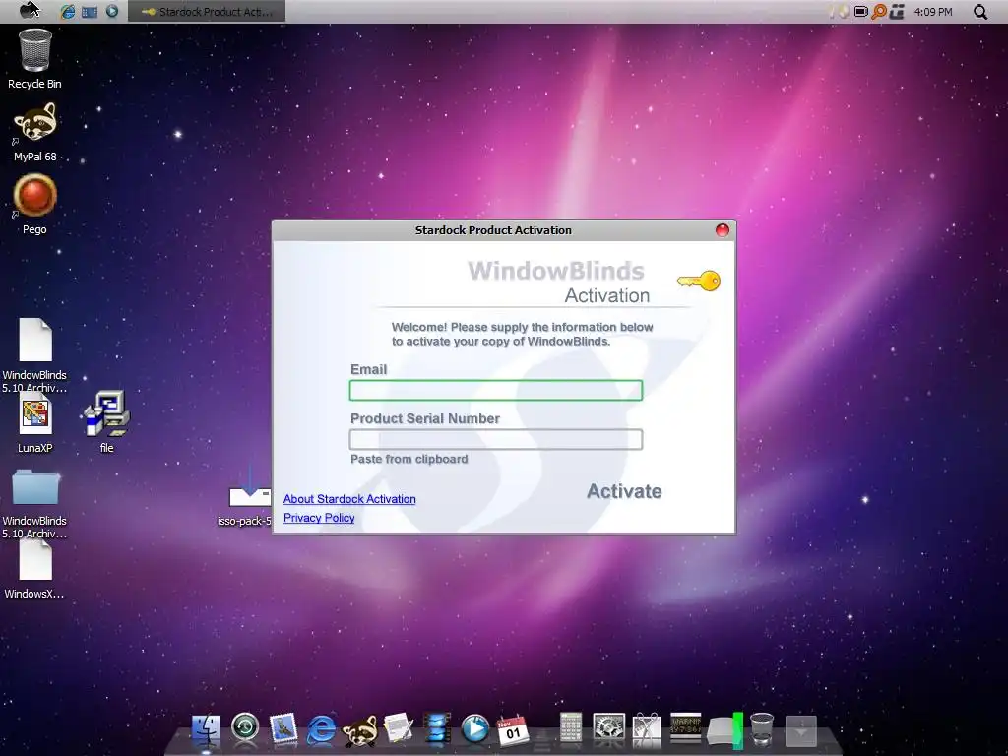Open the Apple logo start menu
This screenshot has height=756, width=1008.
coord(28,10)
